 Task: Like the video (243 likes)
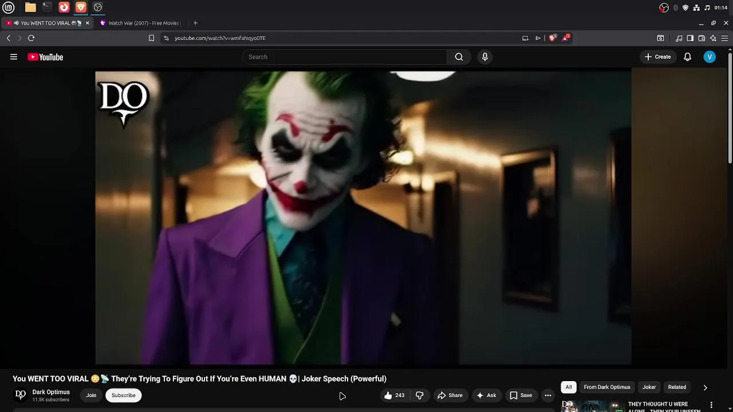(394, 395)
